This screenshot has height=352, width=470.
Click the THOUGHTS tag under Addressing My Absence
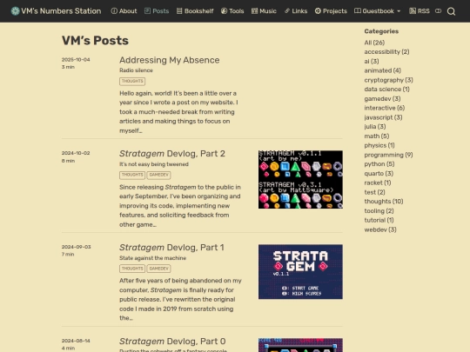pos(132,81)
